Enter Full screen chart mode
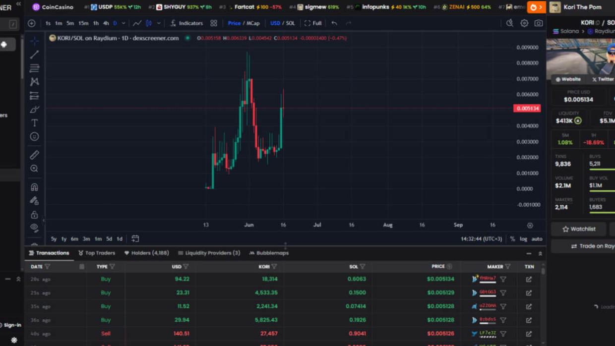 [x=313, y=23]
